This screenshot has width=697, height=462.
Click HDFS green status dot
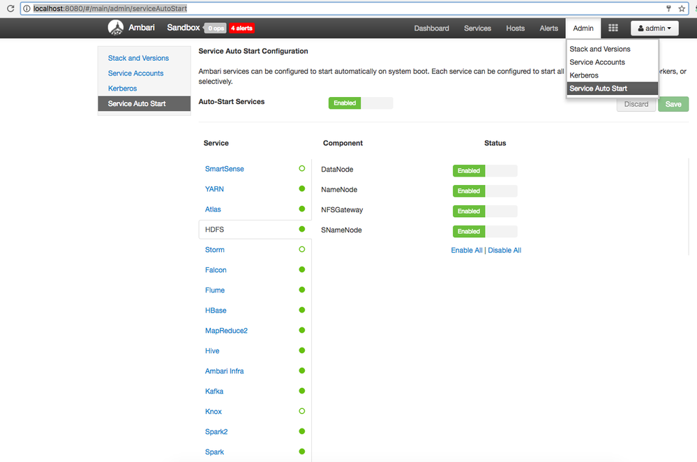coord(302,229)
